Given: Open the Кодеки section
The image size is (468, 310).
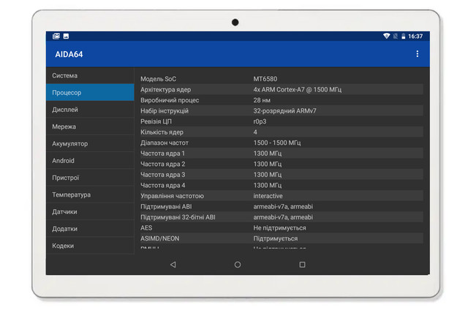Looking at the screenshot, I should 90,246.
